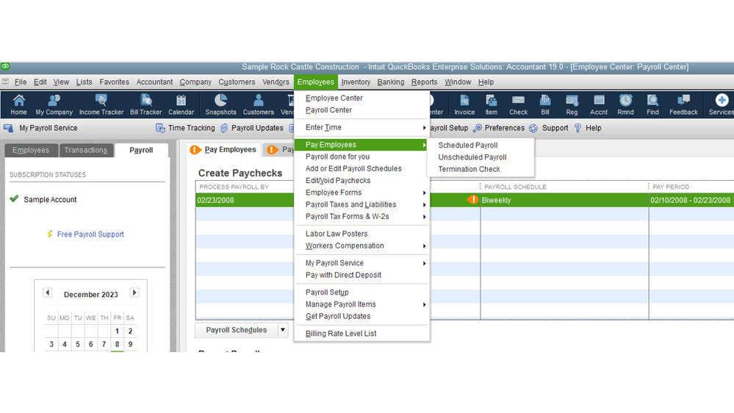Open Support in payroll bar
This screenshot has height=413, width=734.
pos(549,128)
